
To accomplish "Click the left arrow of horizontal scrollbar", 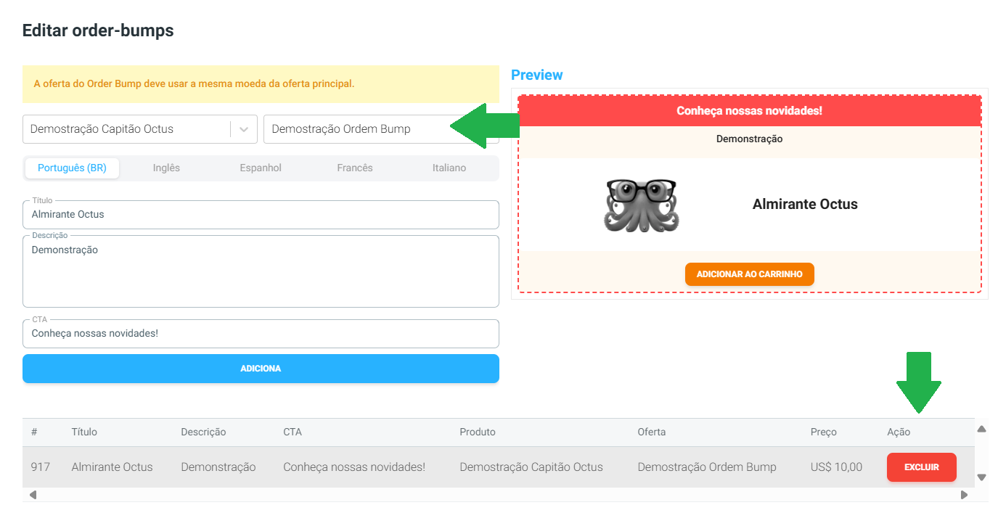I will pyautogui.click(x=32, y=495).
